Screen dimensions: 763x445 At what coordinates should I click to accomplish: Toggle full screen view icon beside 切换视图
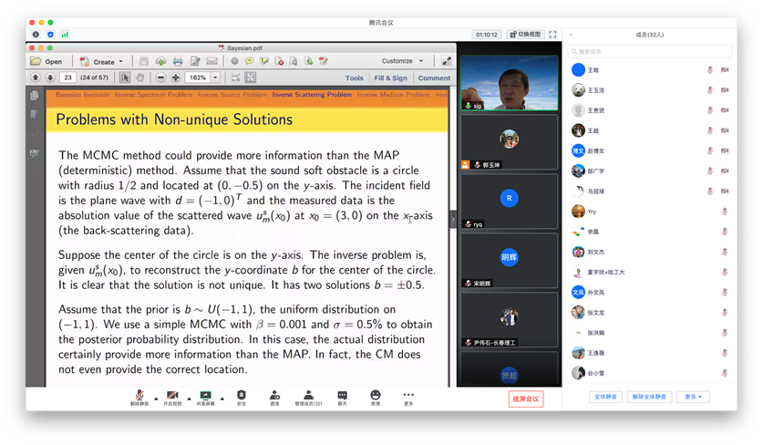click(x=550, y=34)
